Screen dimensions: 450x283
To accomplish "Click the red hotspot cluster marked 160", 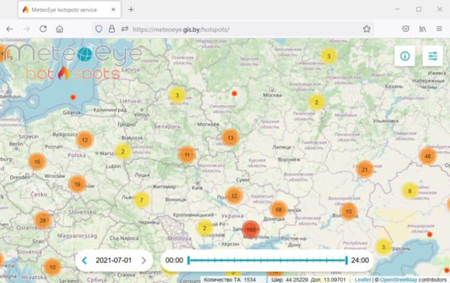I will (251, 230).
